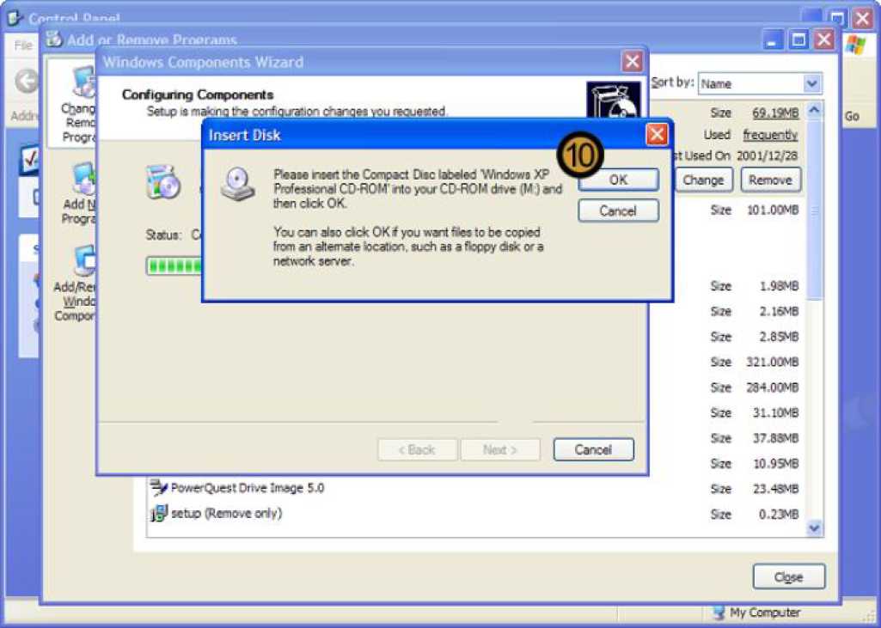Click OK in the Insert Disk dialog
The height and width of the screenshot is (628, 881).
point(618,180)
